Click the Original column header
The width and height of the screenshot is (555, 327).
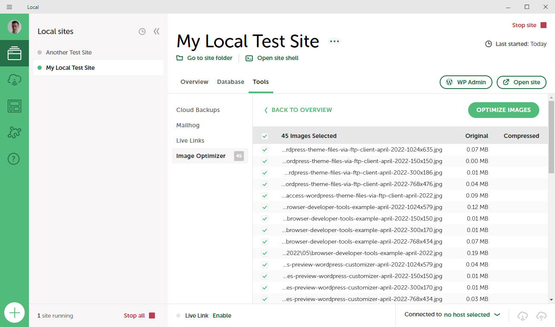pyautogui.click(x=477, y=136)
